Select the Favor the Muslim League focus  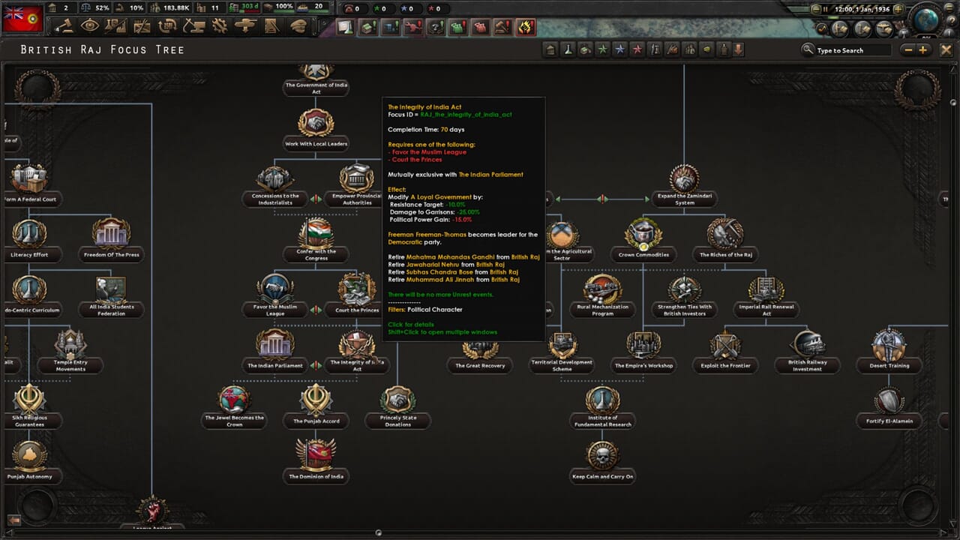(275, 295)
